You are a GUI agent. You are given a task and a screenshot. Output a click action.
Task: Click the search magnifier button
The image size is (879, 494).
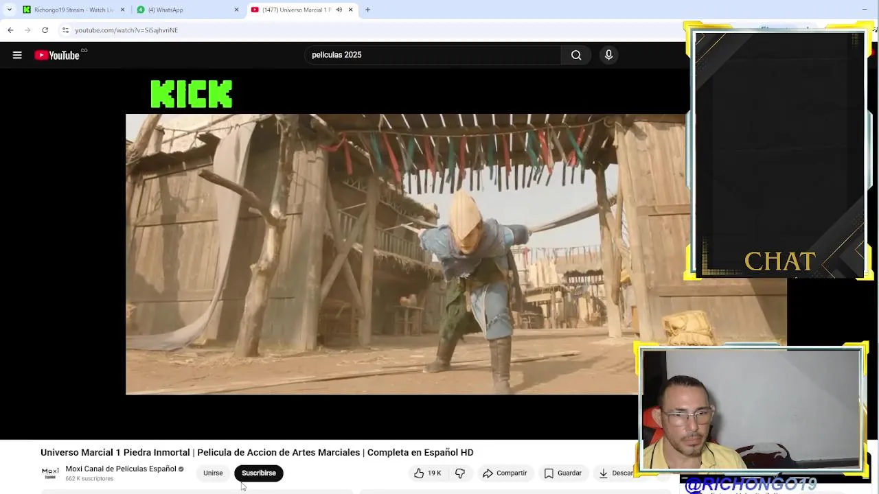pyautogui.click(x=576, y=55)
